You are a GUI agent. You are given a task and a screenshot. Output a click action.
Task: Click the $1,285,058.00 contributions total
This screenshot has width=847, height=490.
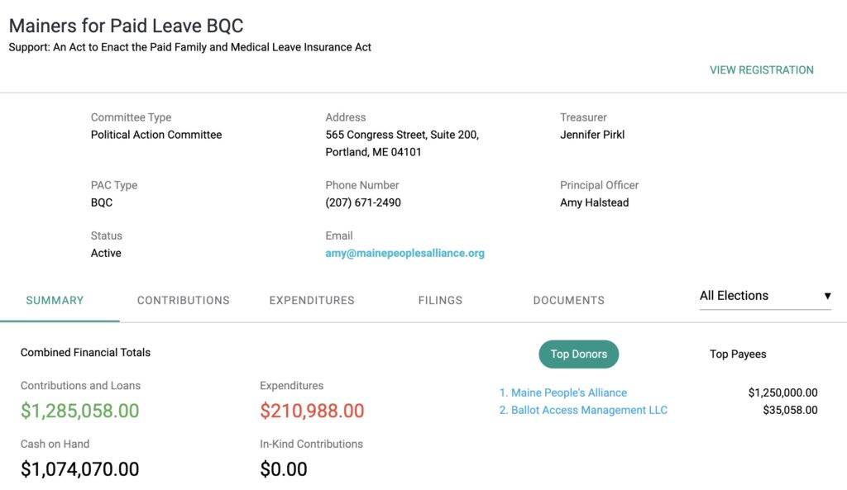pos(79,411)
